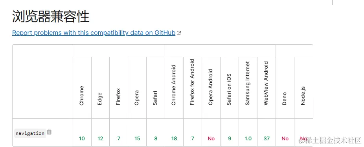Open Safari support cell showing 8
Screen dimensions: 364x147
(x=156, y=132)
